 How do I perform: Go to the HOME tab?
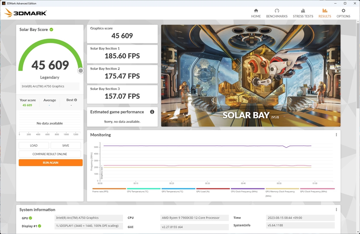pos(256,13)
